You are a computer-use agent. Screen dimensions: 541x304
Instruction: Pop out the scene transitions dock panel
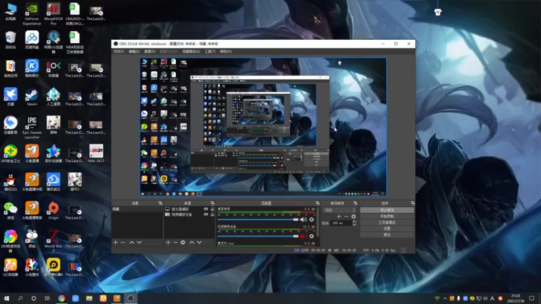click(x=355, y=203)
